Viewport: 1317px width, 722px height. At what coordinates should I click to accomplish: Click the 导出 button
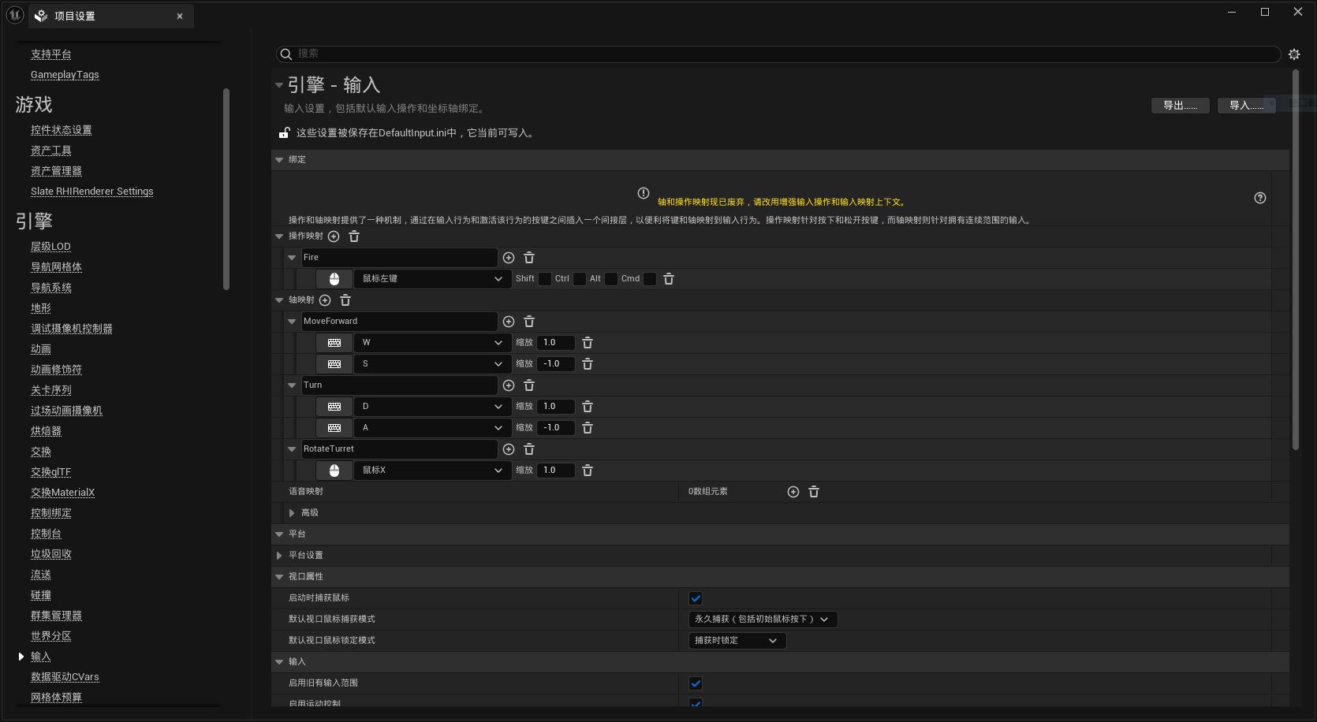pos(1181,106)
